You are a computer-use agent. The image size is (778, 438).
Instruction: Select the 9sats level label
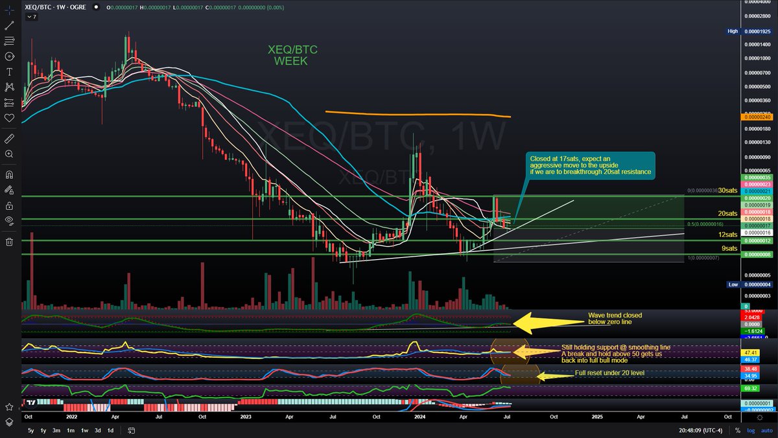[729, 248]
